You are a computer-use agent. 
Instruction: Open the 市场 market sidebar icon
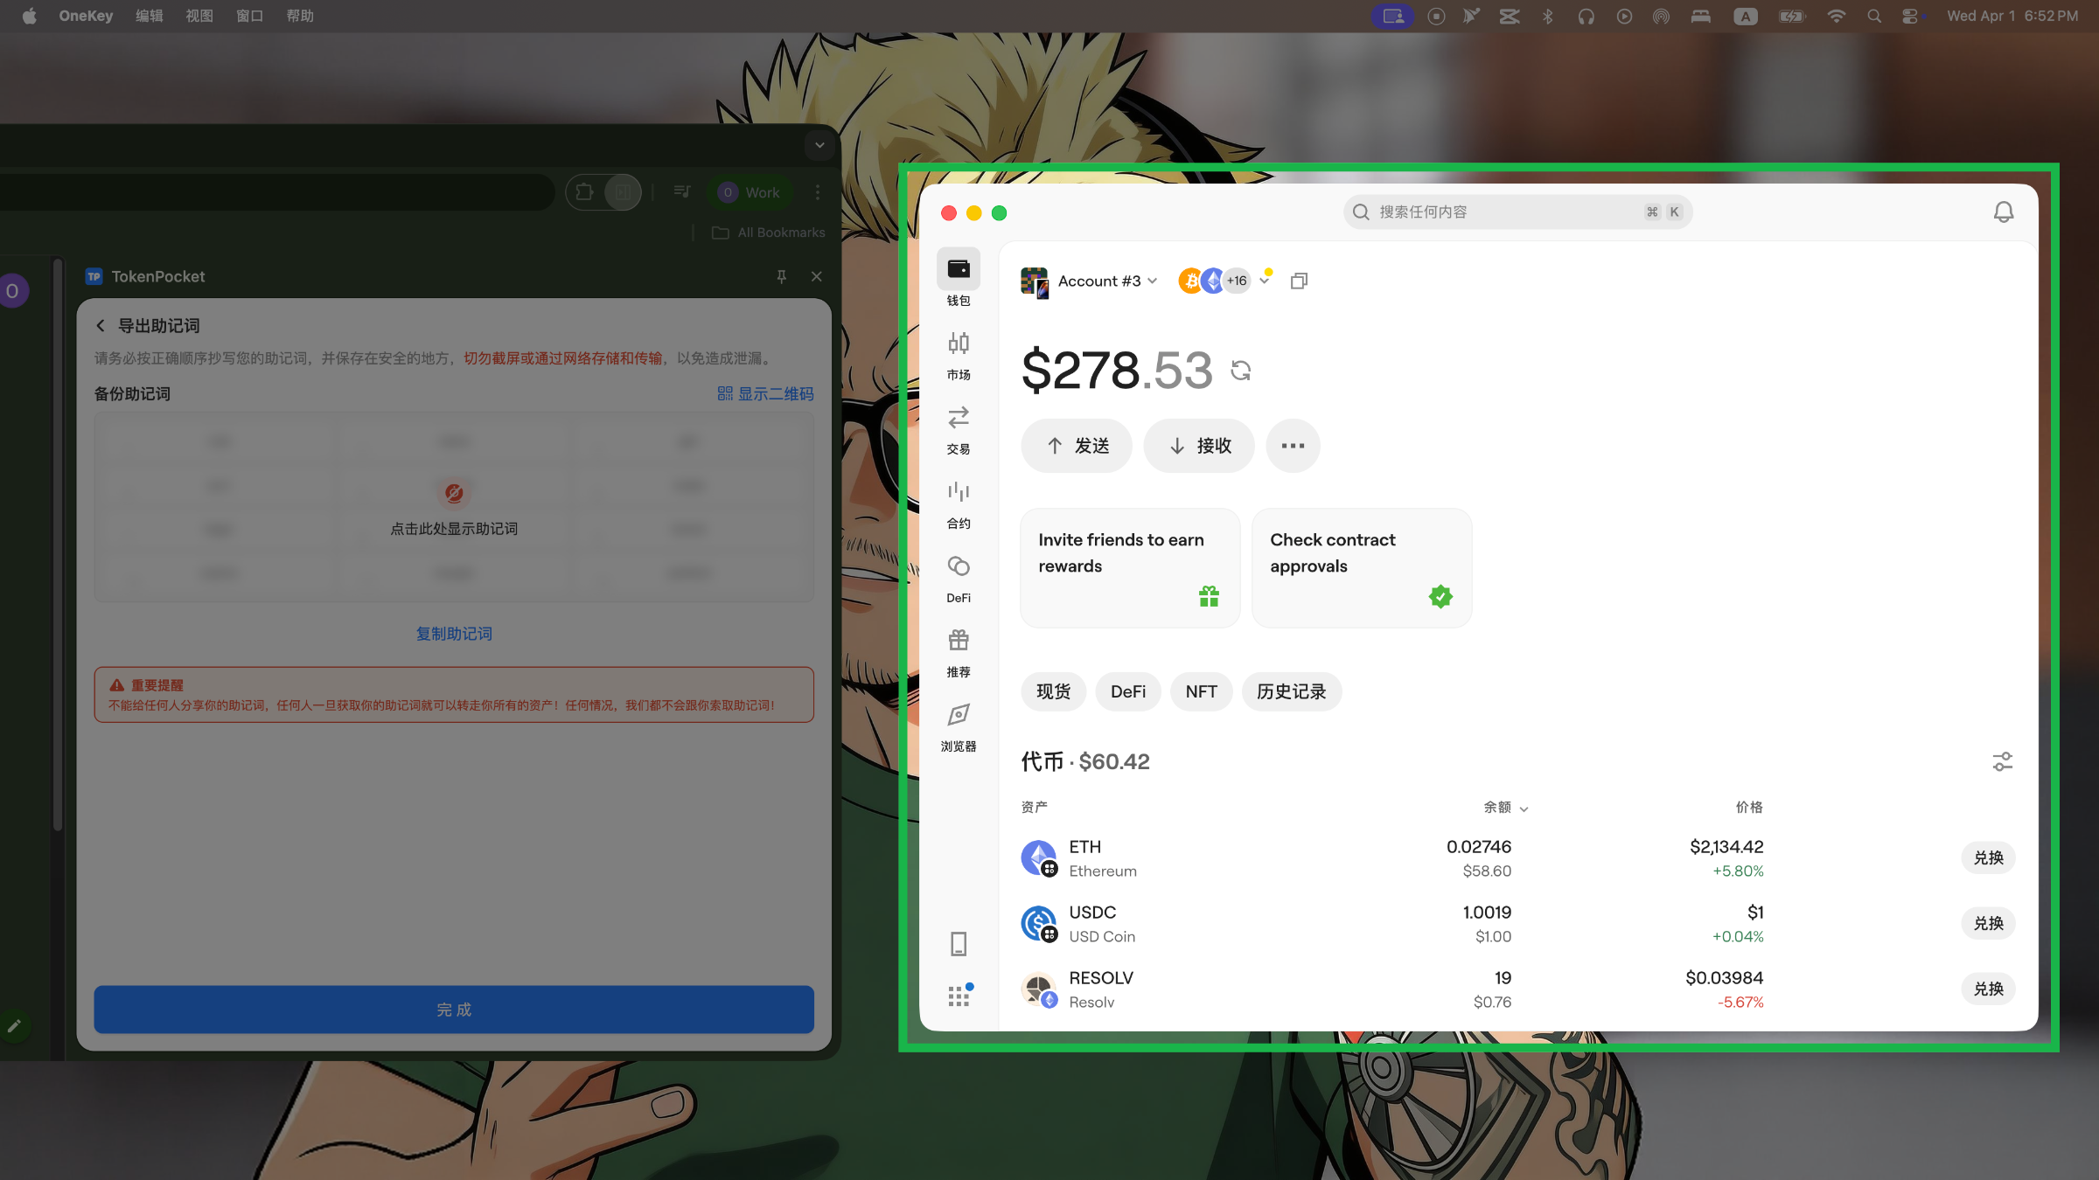point(959,344)
